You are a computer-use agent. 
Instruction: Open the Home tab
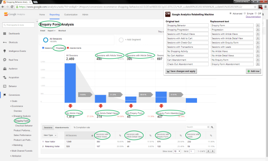42,15
